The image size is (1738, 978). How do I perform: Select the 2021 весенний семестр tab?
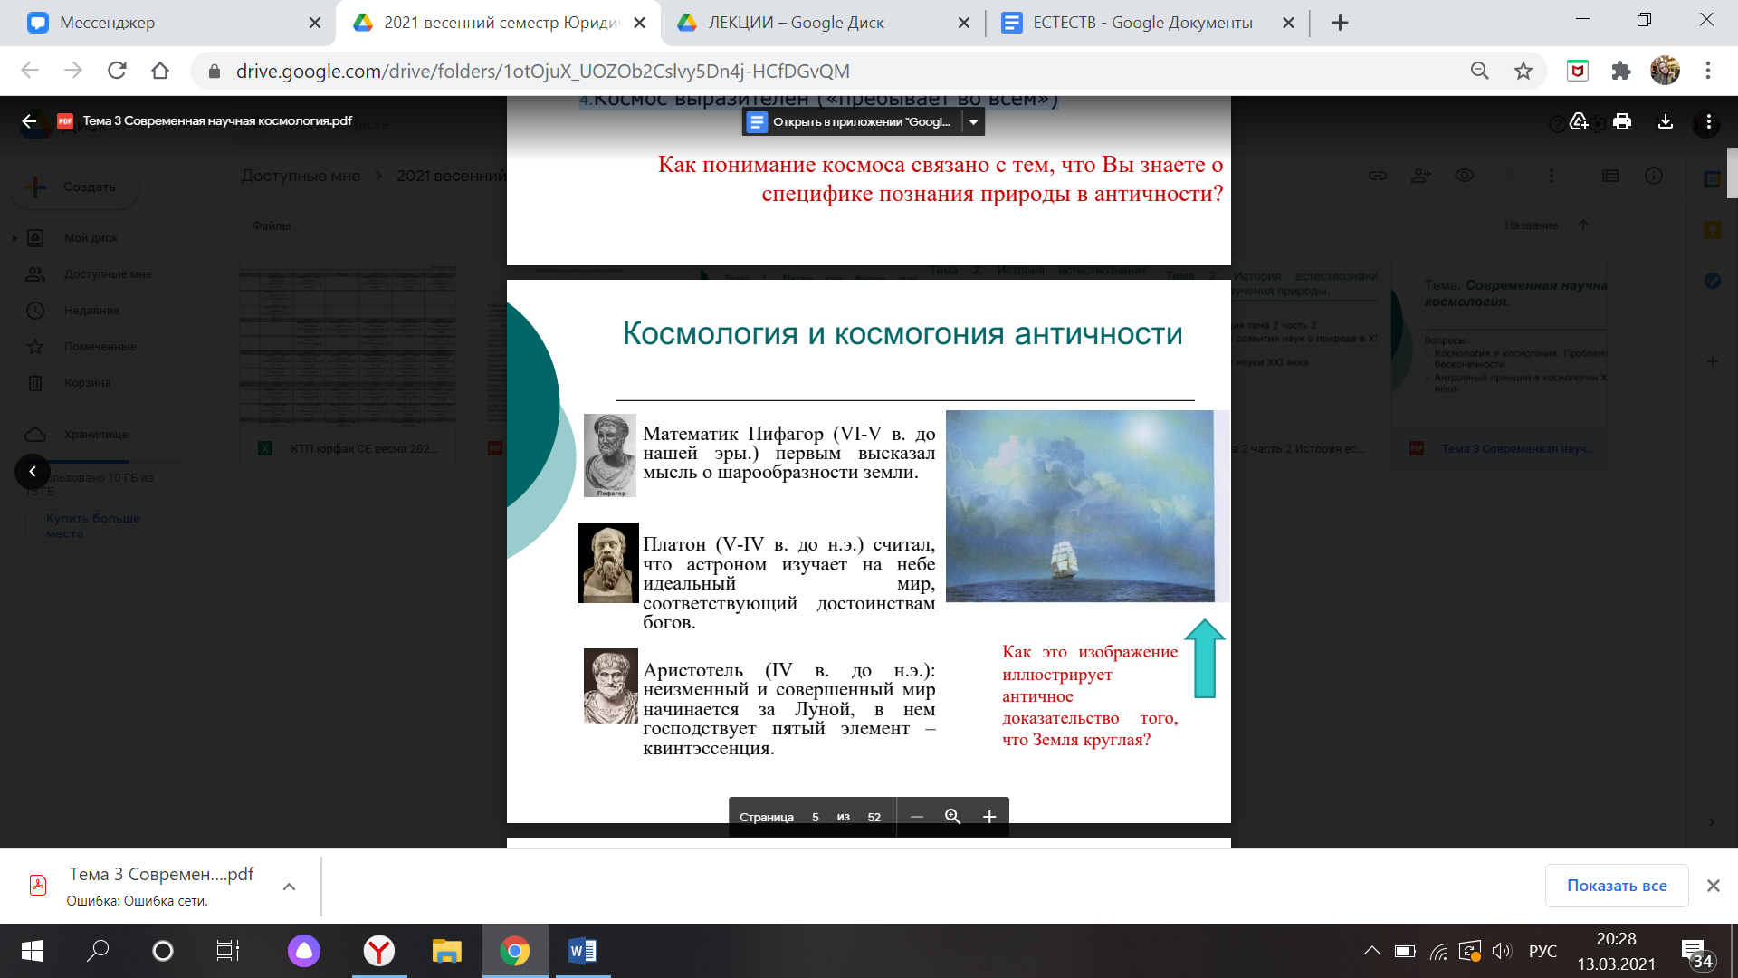[500, 23]
